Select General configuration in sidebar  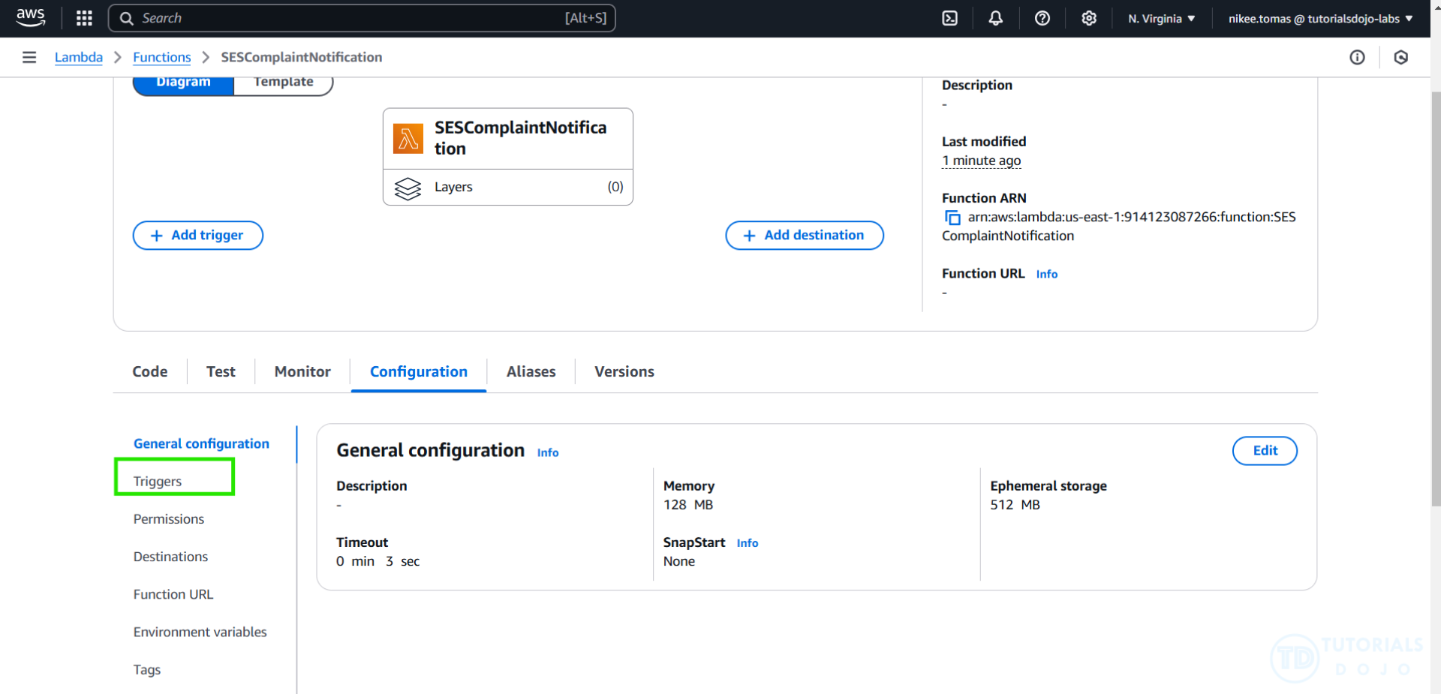coord(201,443)
